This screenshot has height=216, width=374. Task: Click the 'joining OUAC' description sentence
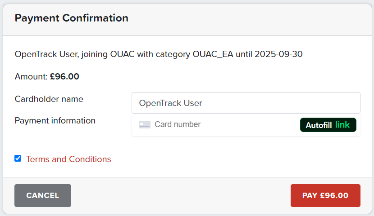click(x=159, y=54)
